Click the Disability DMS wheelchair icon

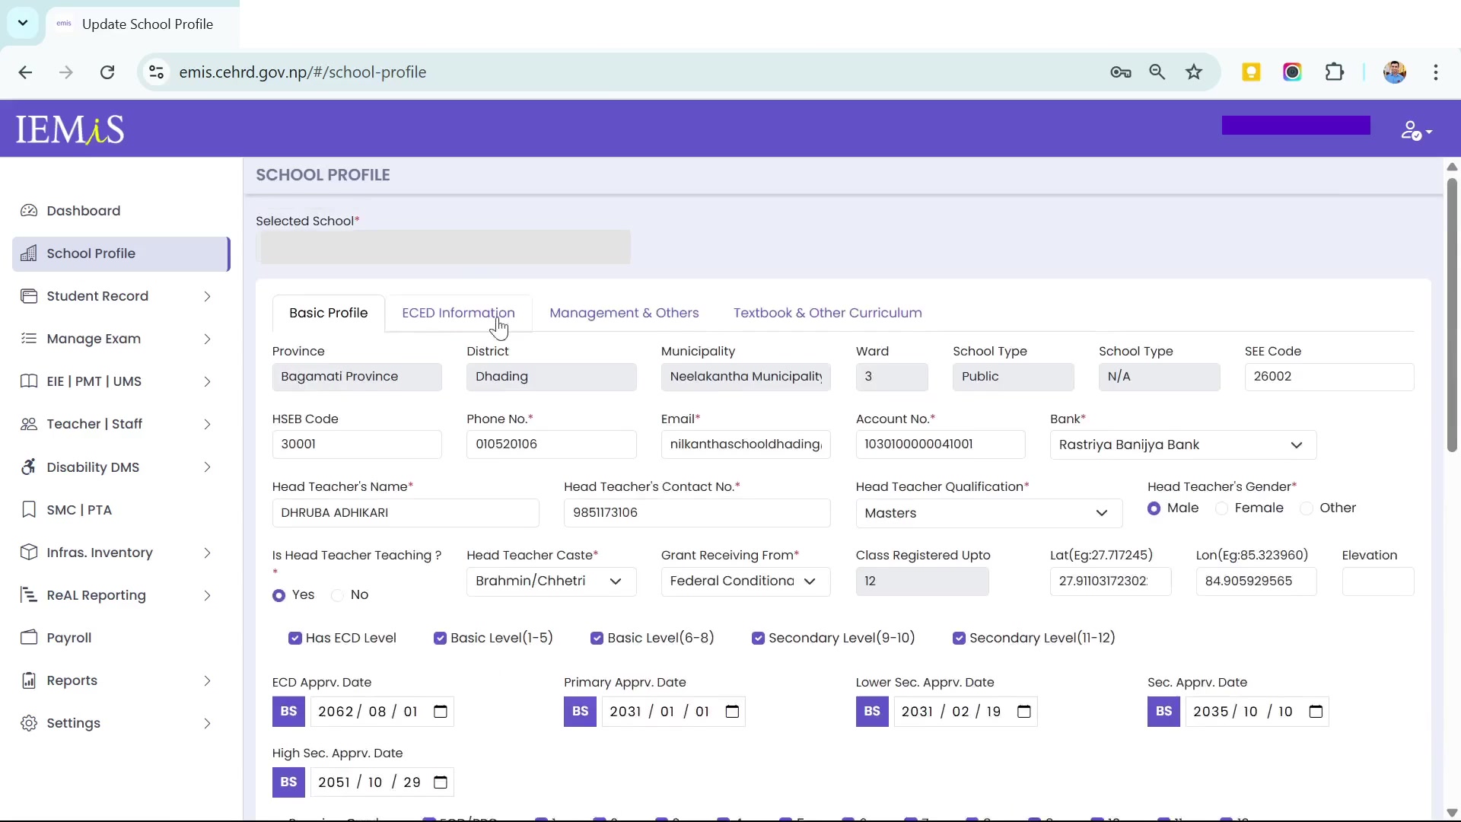(29, 467)
